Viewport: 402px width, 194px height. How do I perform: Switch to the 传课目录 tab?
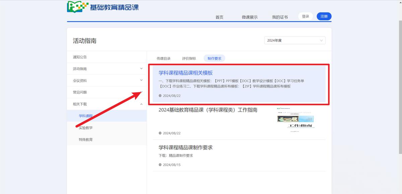pos(163,58)
